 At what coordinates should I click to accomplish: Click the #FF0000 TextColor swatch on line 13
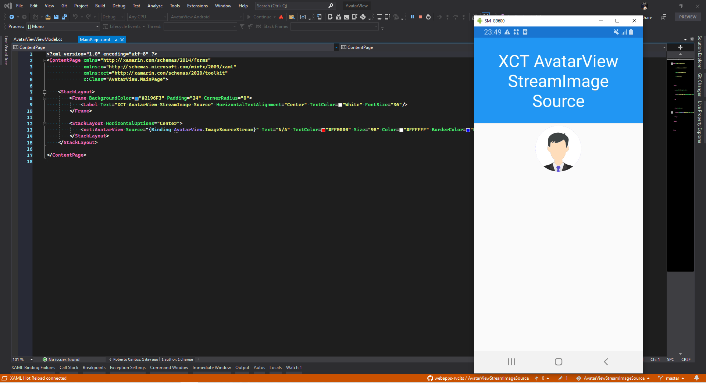point(323,130)
